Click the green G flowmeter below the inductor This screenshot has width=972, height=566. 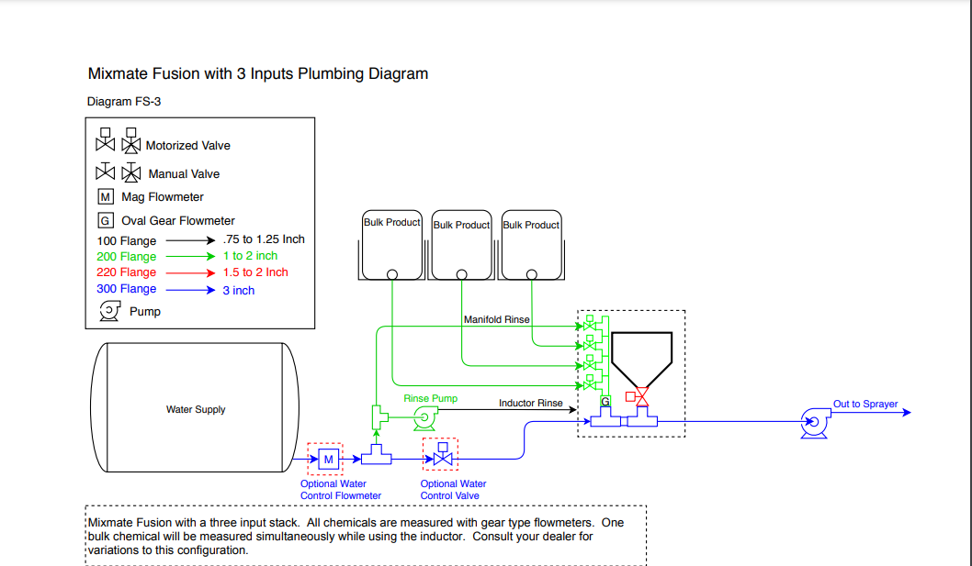point(605,401)
